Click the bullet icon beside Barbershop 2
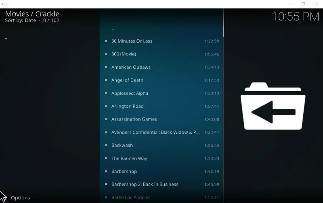This screenshot has height=203, width=323. (x=106, y=185)
